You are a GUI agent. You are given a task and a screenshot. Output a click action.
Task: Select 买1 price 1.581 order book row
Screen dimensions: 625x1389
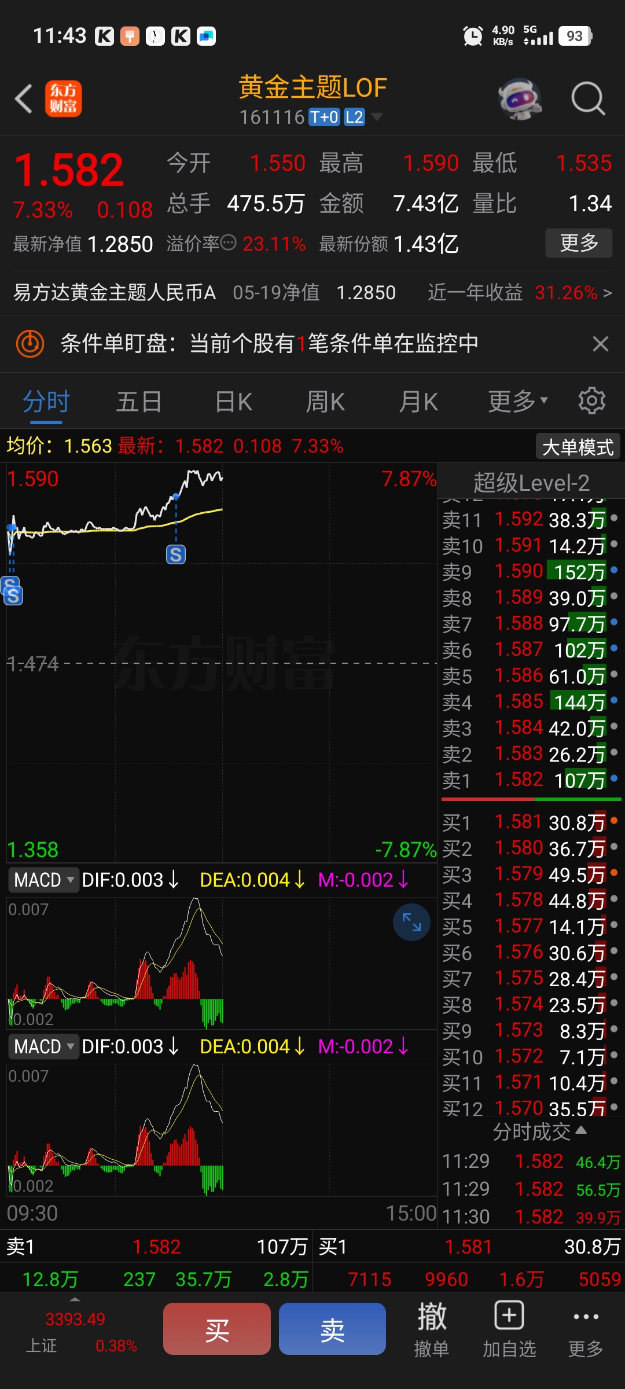coord(530,822)
